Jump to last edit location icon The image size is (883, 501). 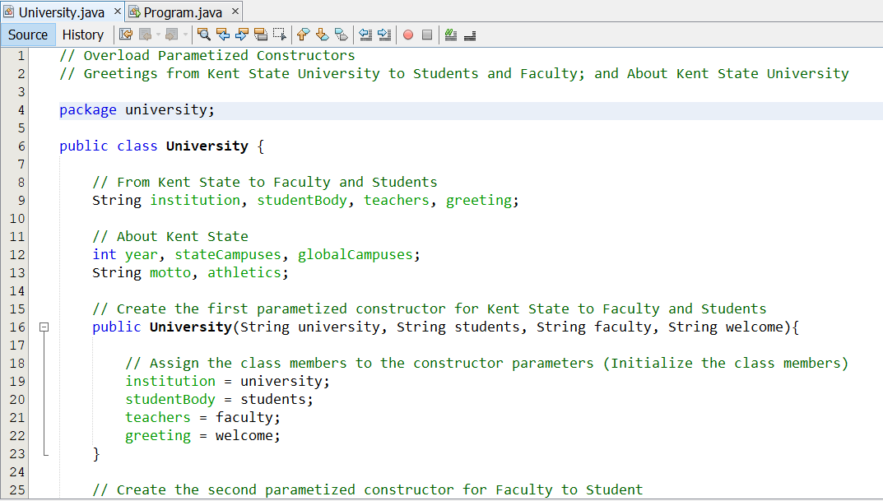coord(126,35)
